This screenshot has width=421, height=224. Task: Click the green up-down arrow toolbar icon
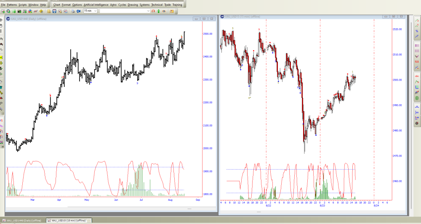(159, 11)
